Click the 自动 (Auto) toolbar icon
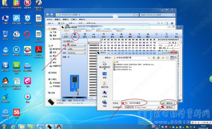212x129 pixels. pos(104,35)
